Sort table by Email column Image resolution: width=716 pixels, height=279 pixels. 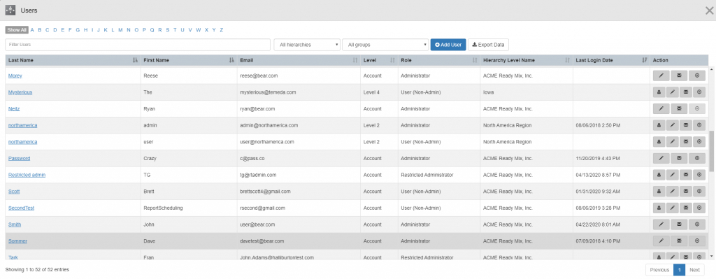point(299,60)
